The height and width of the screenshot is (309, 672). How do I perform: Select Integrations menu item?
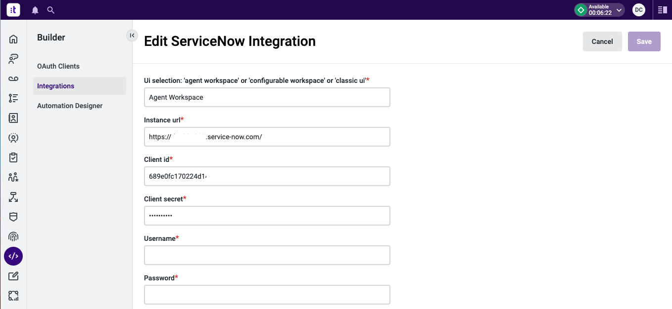[x=80, y=86]
